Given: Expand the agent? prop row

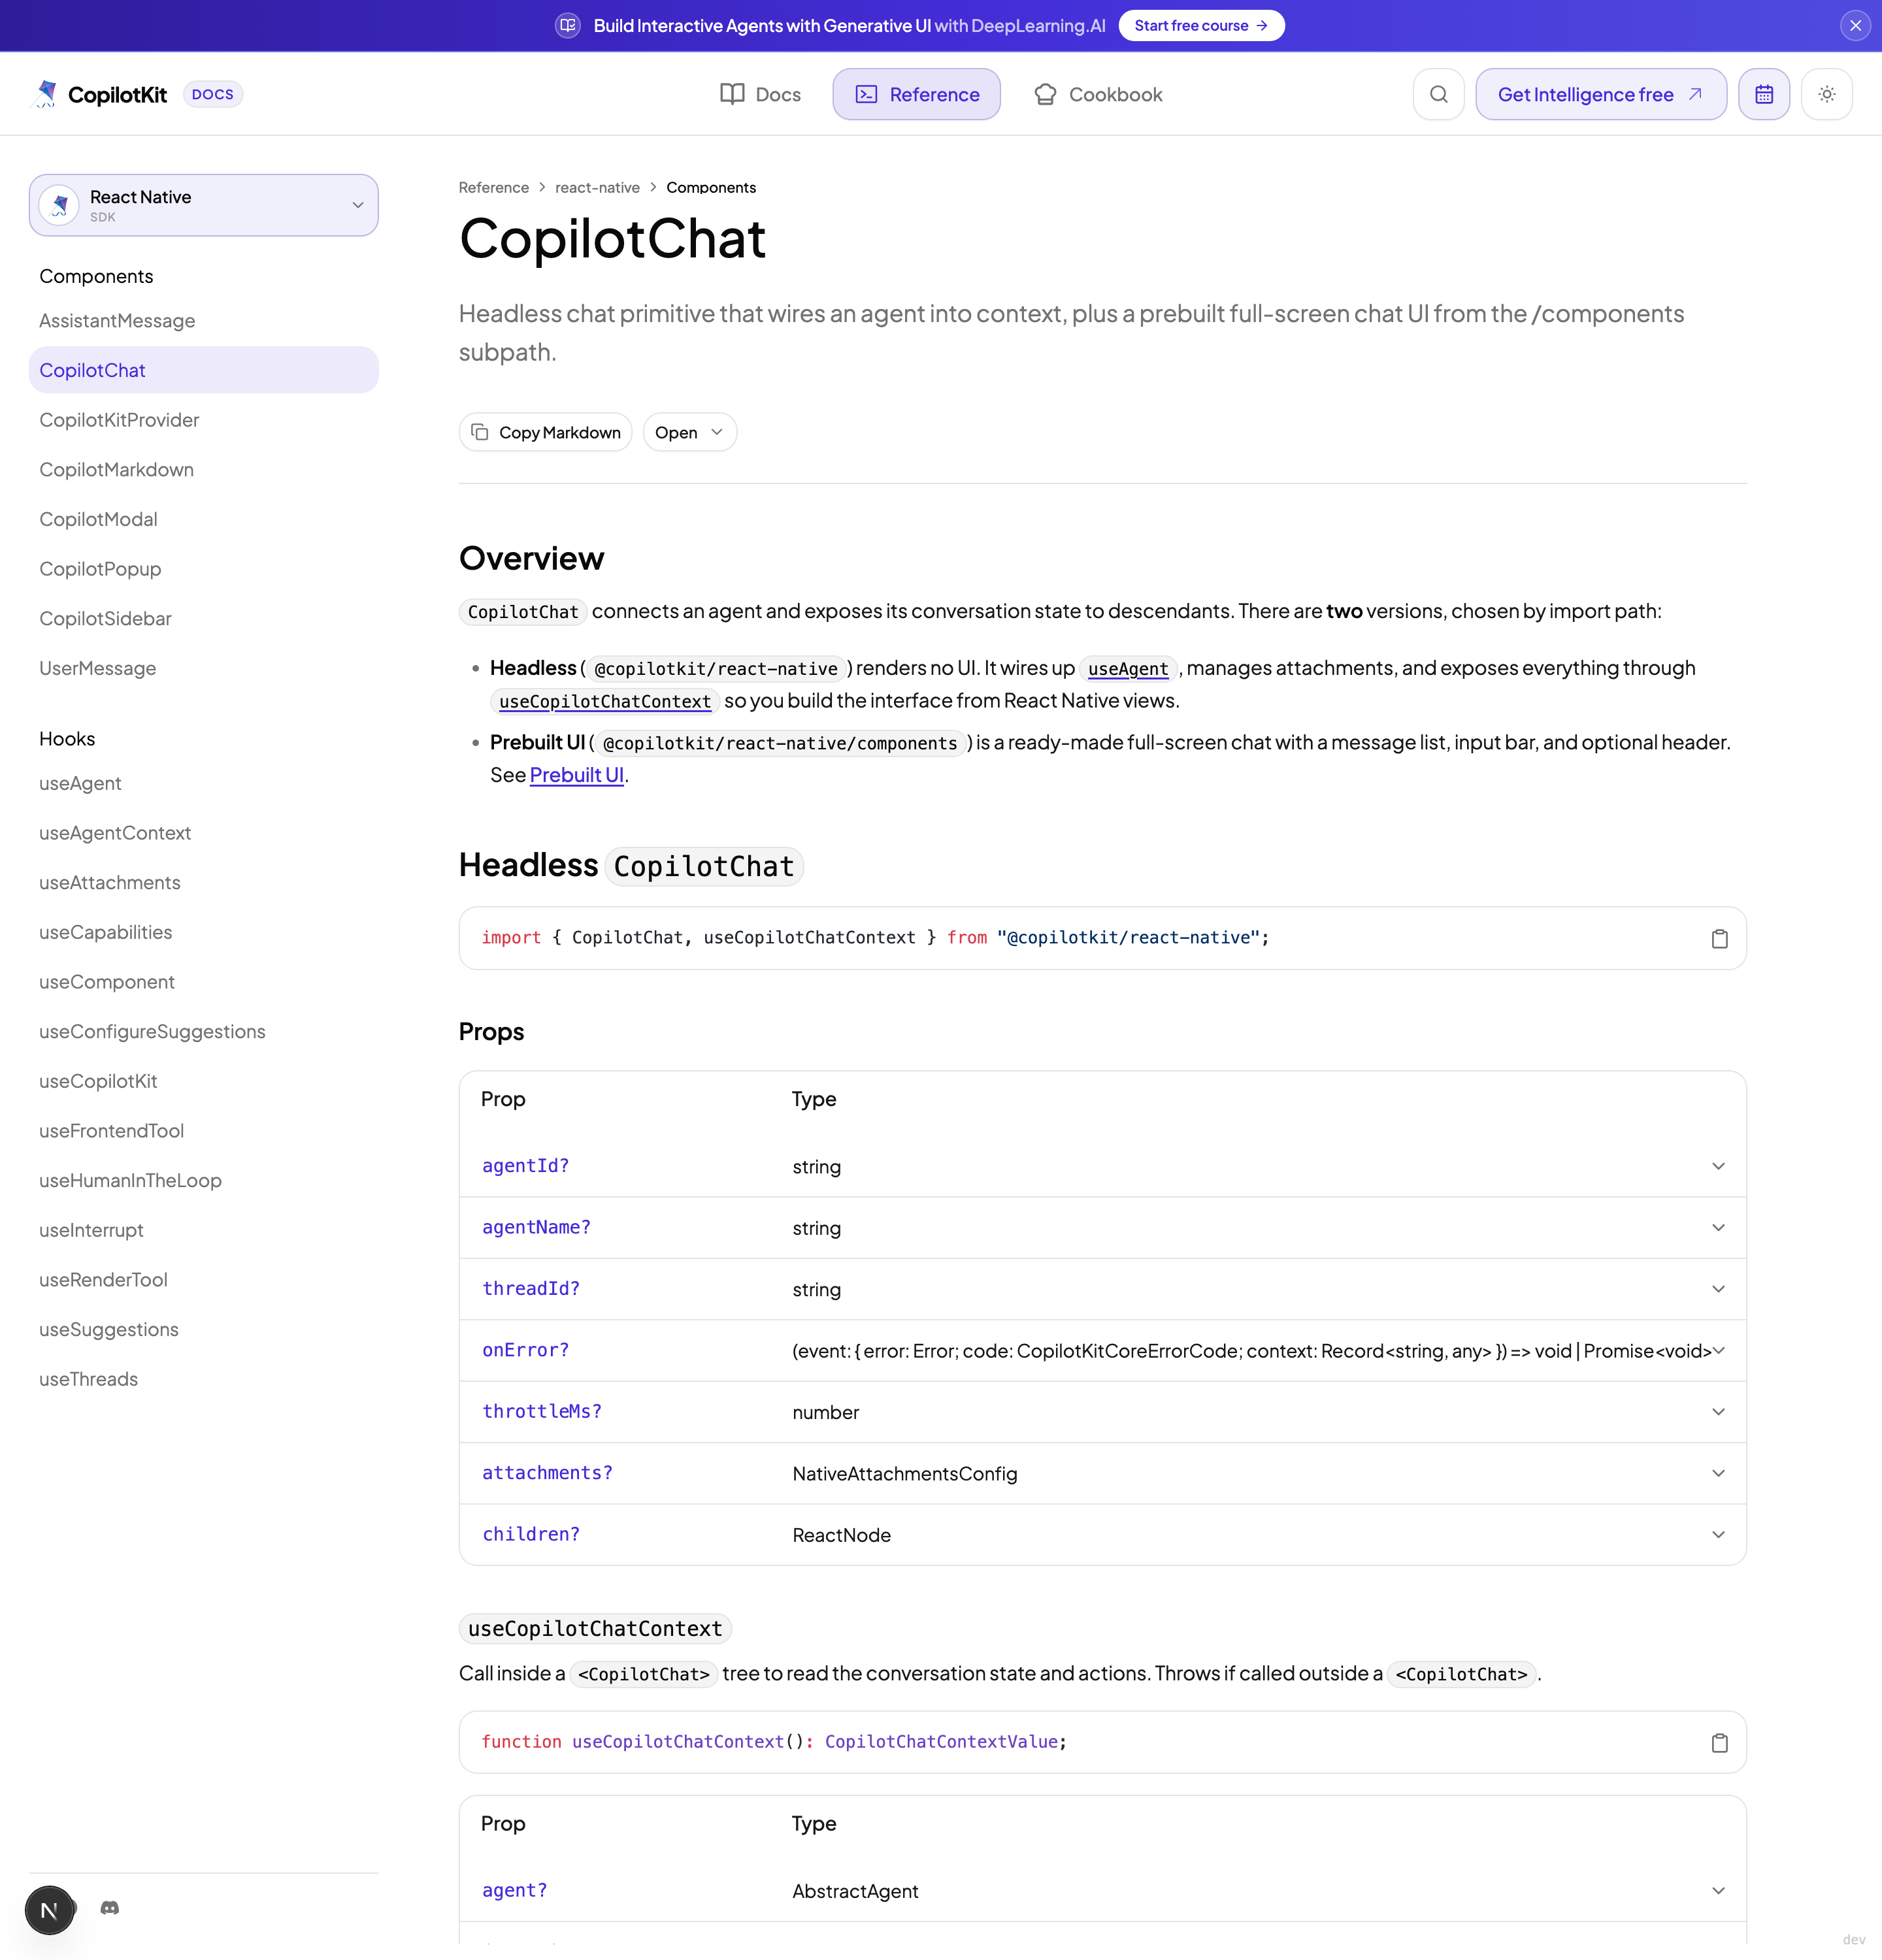Looking at the screenshot, I should pos(1103,1891).
